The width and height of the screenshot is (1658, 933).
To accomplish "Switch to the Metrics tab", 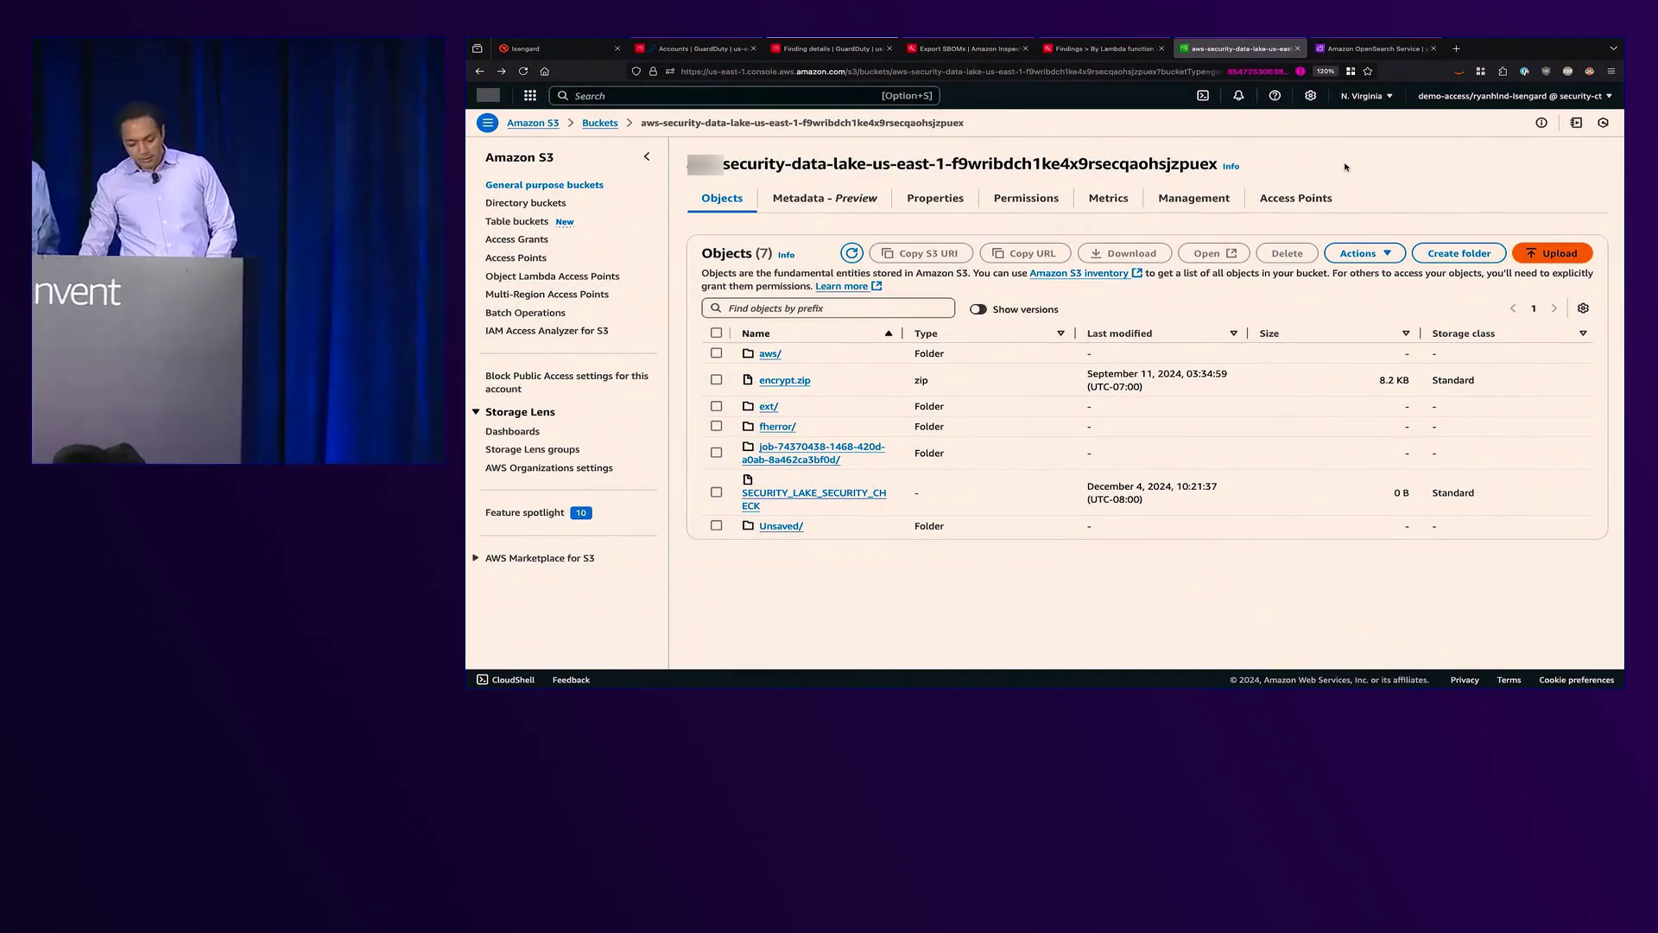I will click(x=1108, y=199).
